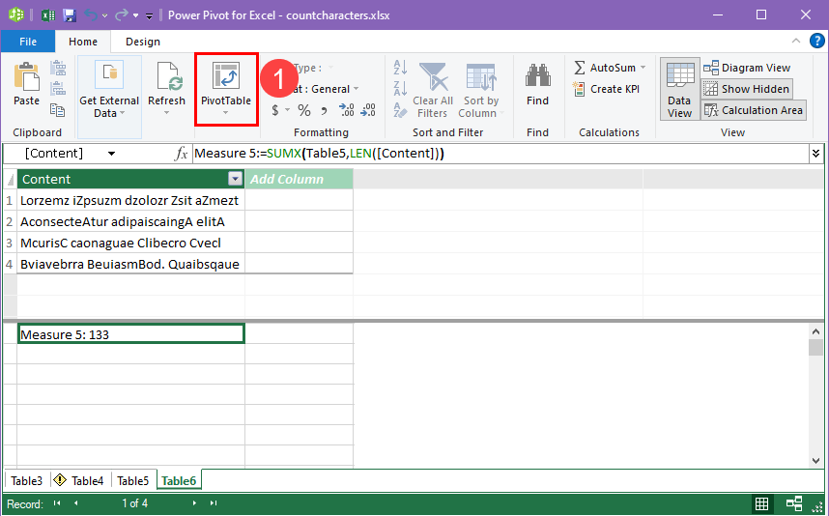Collapse the ribbon with the caret
The height and width of the screenshot is (516, 829).
796,41
